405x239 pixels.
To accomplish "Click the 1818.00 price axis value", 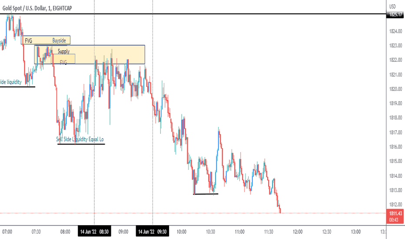I will coord(396,118).
